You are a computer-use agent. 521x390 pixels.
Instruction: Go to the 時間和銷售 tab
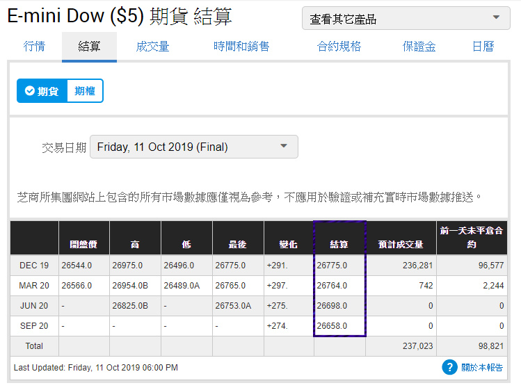[x=241, y=46]
